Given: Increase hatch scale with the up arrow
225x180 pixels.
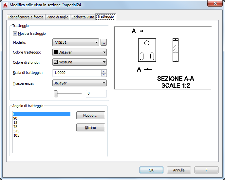Looking at the screenshot, I should 103,71.
